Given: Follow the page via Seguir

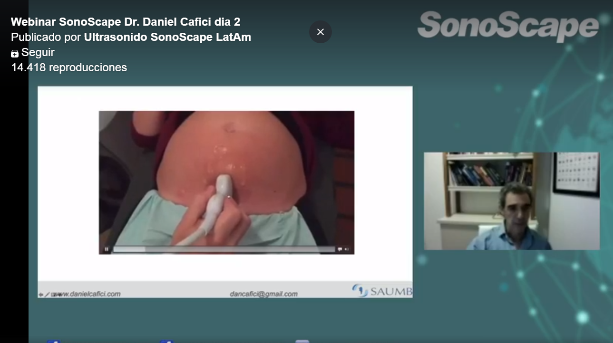Looking at the screenshot, I should pos(33,52).
